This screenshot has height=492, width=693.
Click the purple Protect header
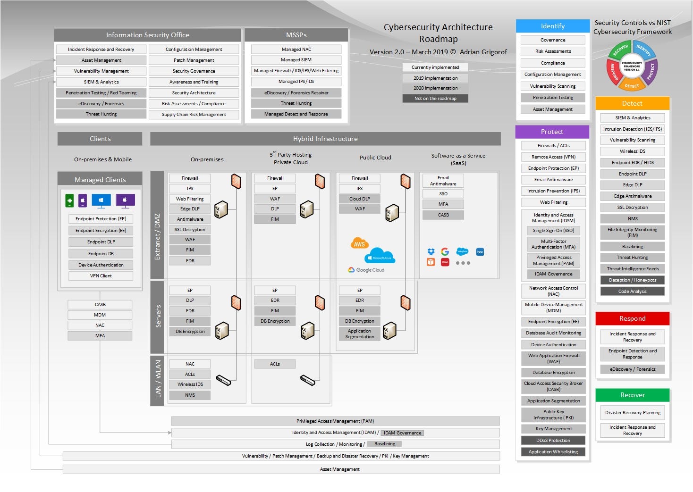point(552,132)
